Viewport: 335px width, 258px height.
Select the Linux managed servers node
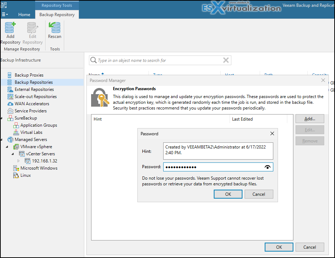(25, 175)
